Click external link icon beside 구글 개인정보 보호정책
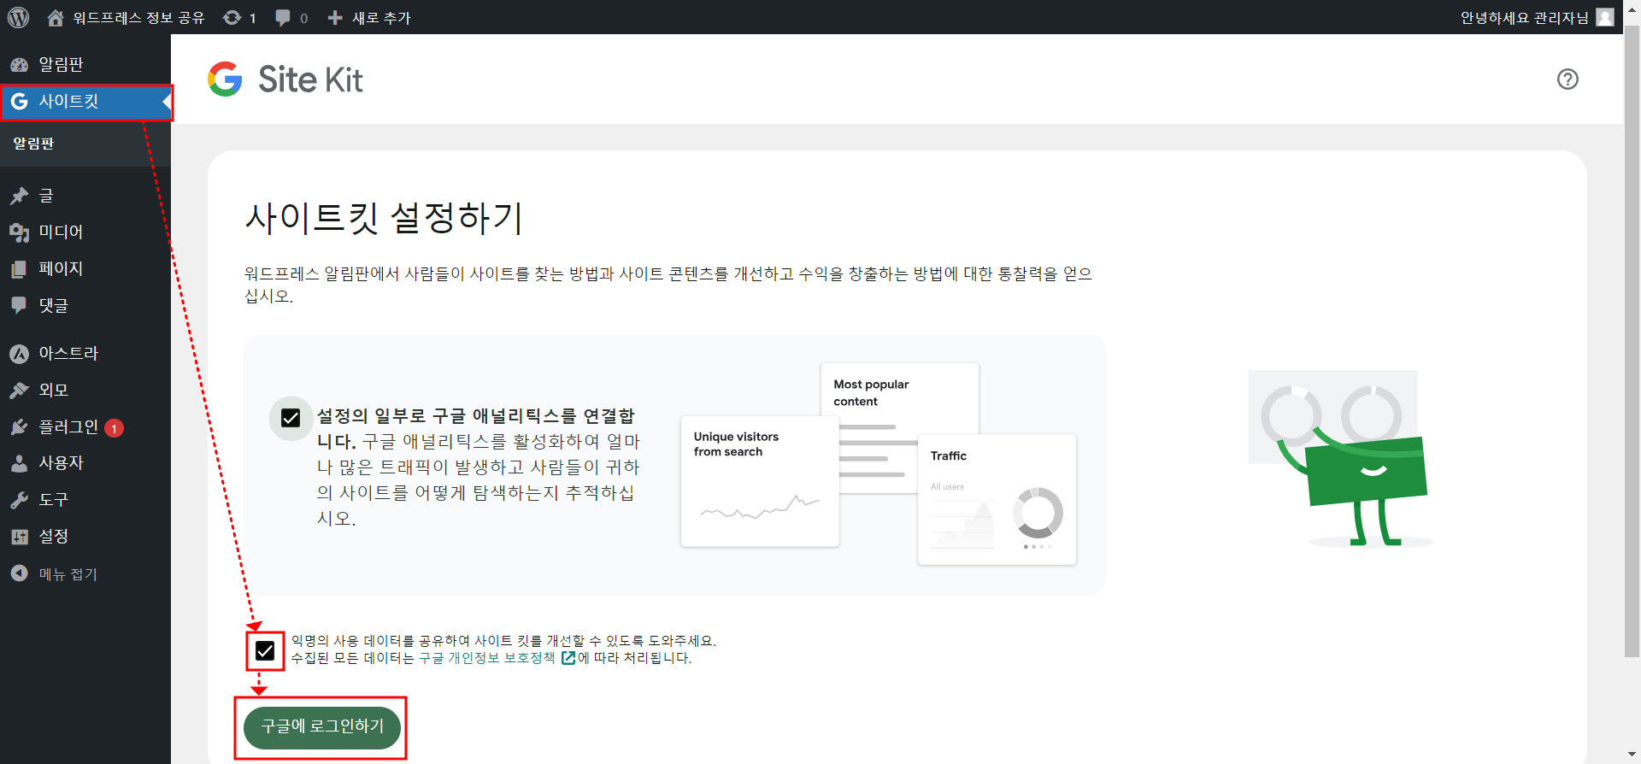Image resolution: width=1641 pixels, height=764 pixels. tap(568, 658)
